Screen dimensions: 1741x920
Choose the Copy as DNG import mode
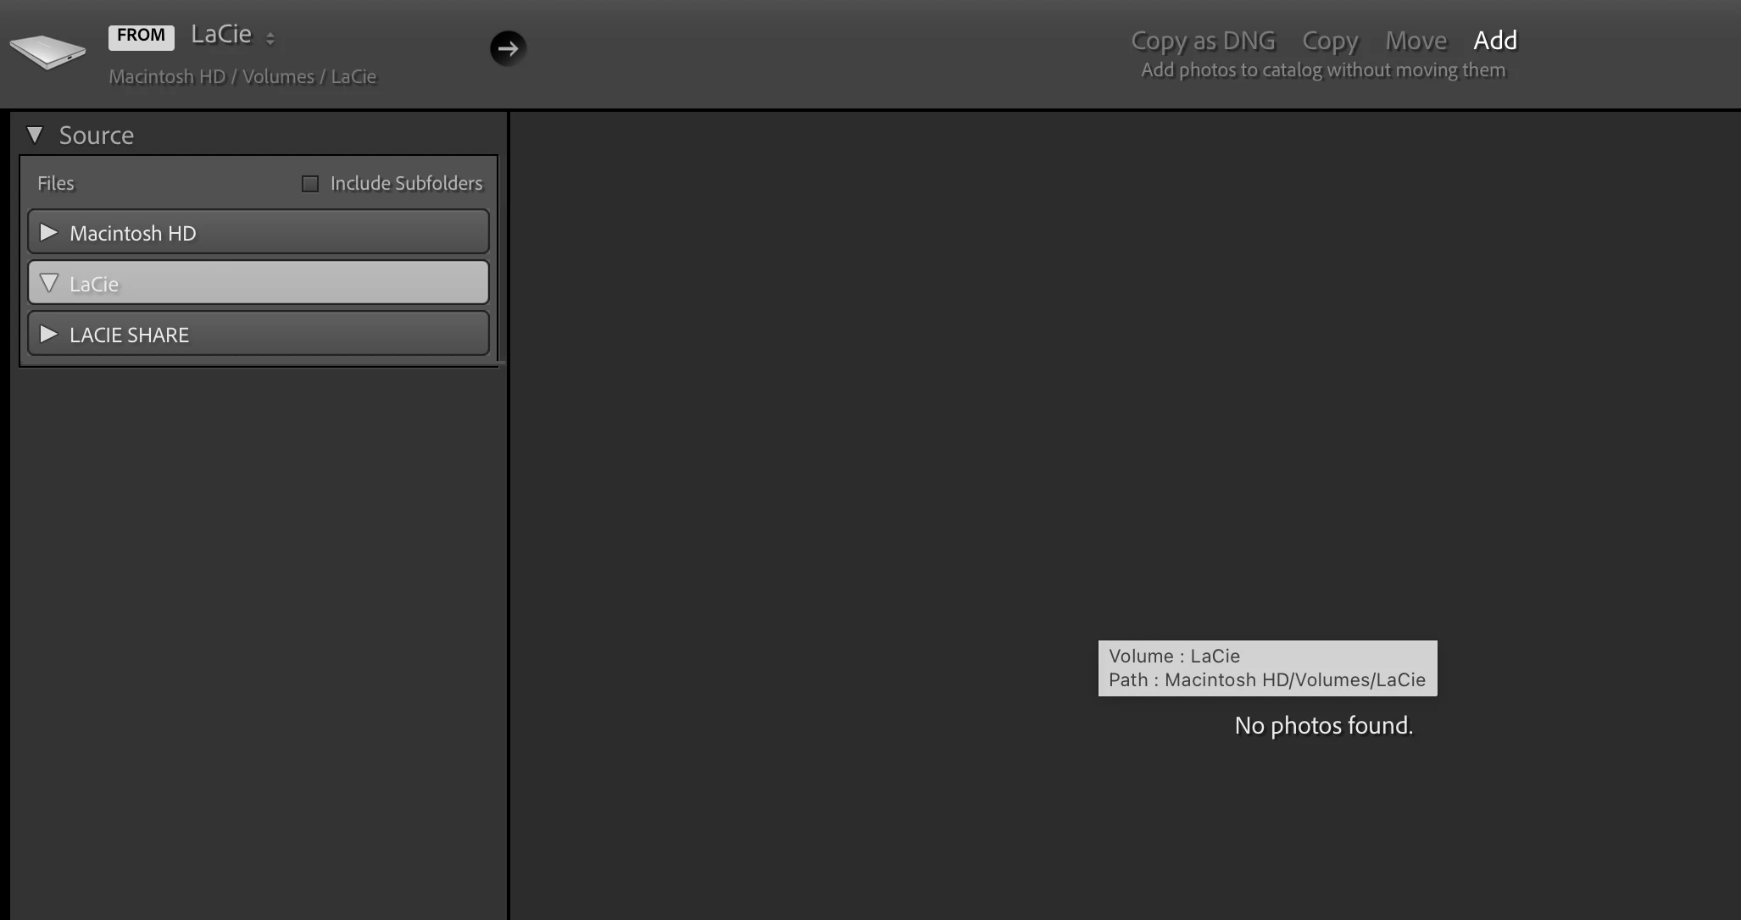1203,40
